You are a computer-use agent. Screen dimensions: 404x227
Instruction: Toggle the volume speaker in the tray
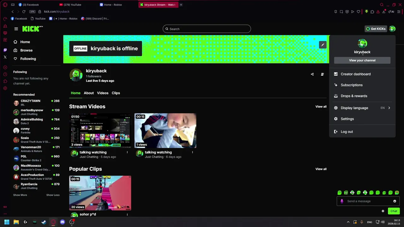[x=383, y=222]
